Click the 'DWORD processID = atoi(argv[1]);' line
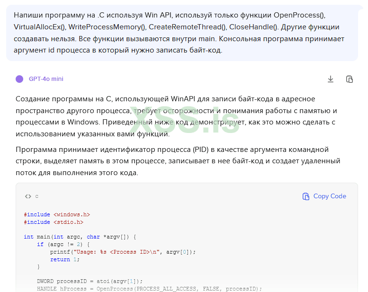This screenshot has height=292, width=368. [90, 281]
